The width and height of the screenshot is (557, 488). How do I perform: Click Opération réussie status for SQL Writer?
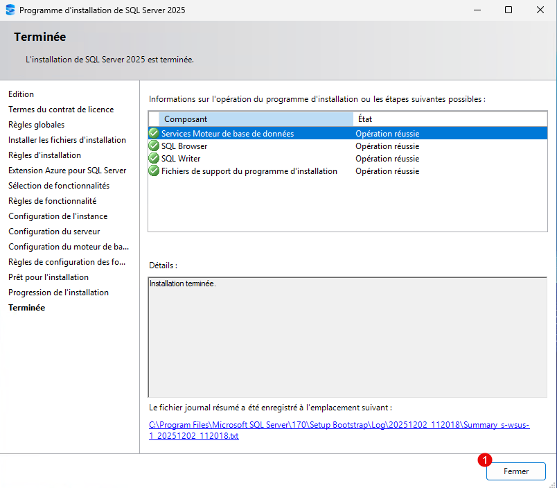tap(387, 159)
